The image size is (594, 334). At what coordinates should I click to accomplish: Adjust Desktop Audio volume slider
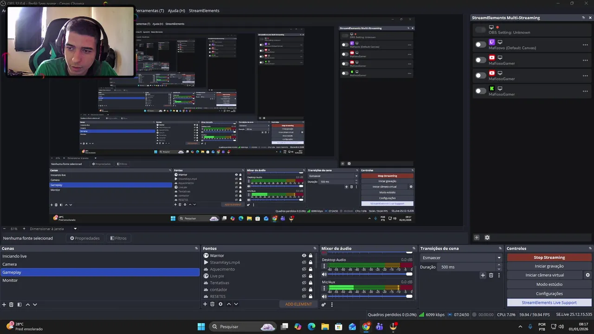[371, 274]
